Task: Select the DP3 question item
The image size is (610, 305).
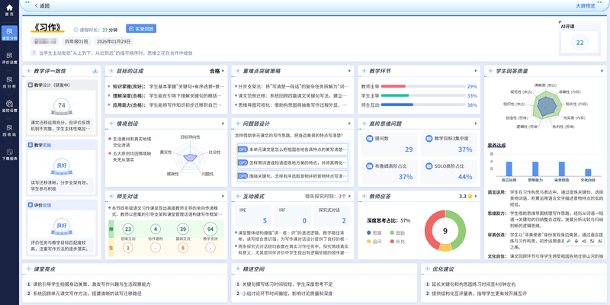Action: click(x=293, y=176)
